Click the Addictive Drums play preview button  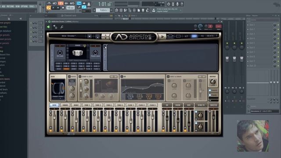[x=162, y=36]
